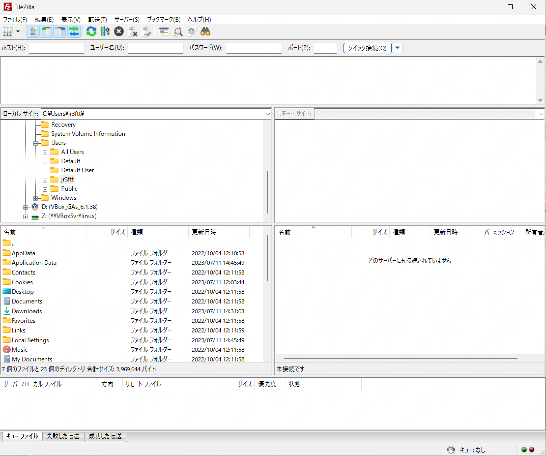The height and width of the screenshot is (456, 546).
Task: Select AppData folder in local list
Action: click(23, 253)
